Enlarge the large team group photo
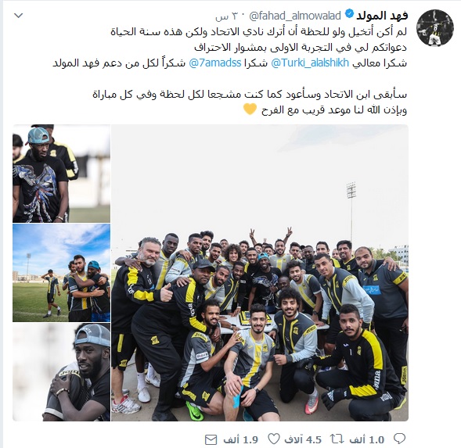The image size is (461, 448). tap(260, 273)
